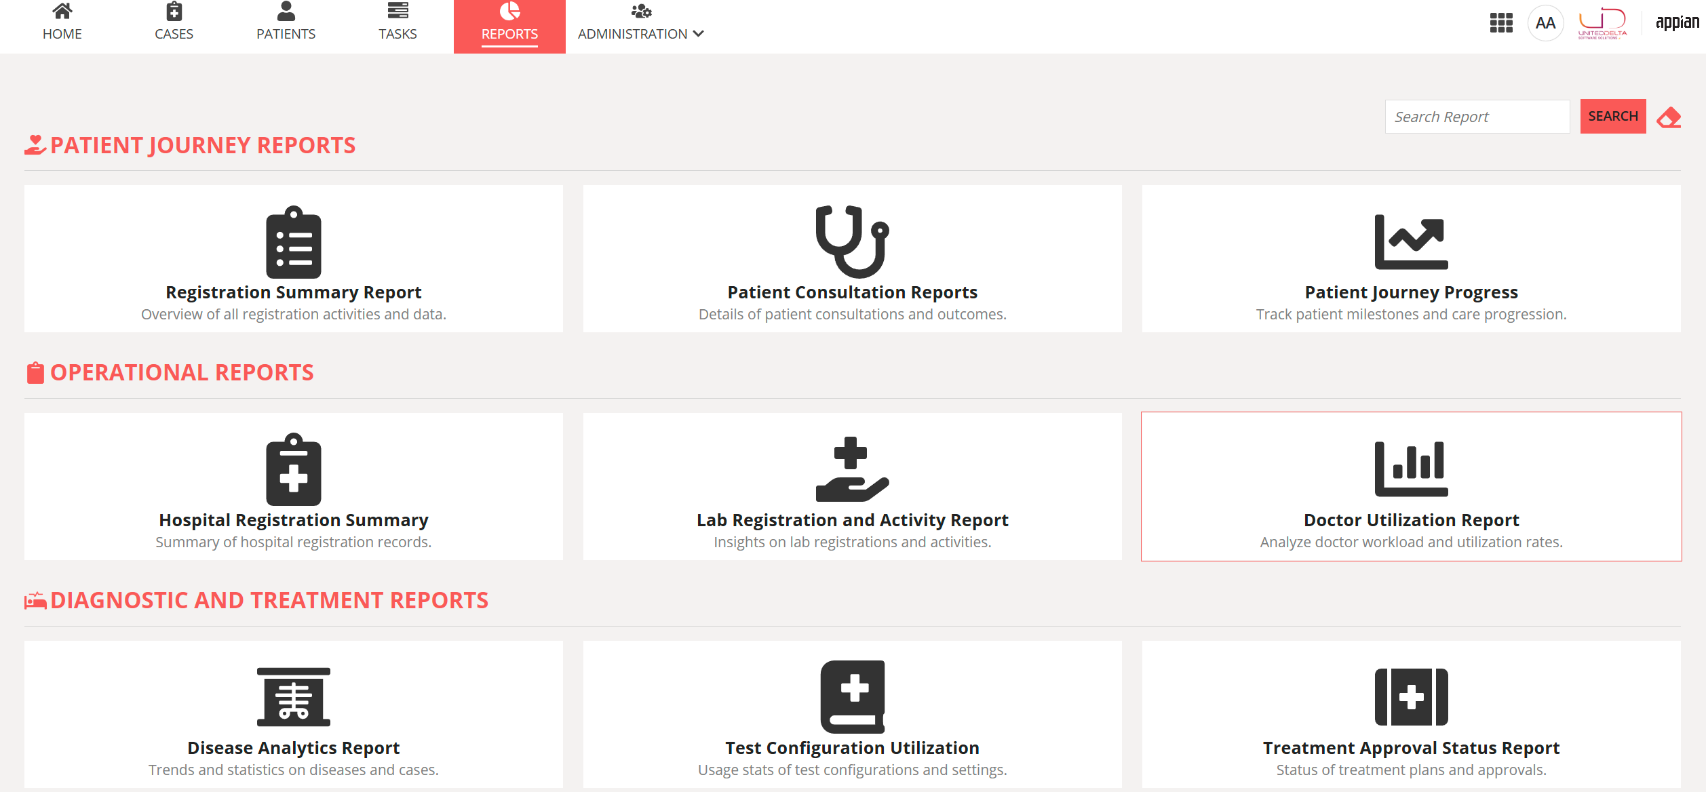The height and width of the screenshot is (792, 1706).
Task: Click 'Analyze doctor workload and utilization rates.'
Action: pyautogui.click(x=1411, y=542)
